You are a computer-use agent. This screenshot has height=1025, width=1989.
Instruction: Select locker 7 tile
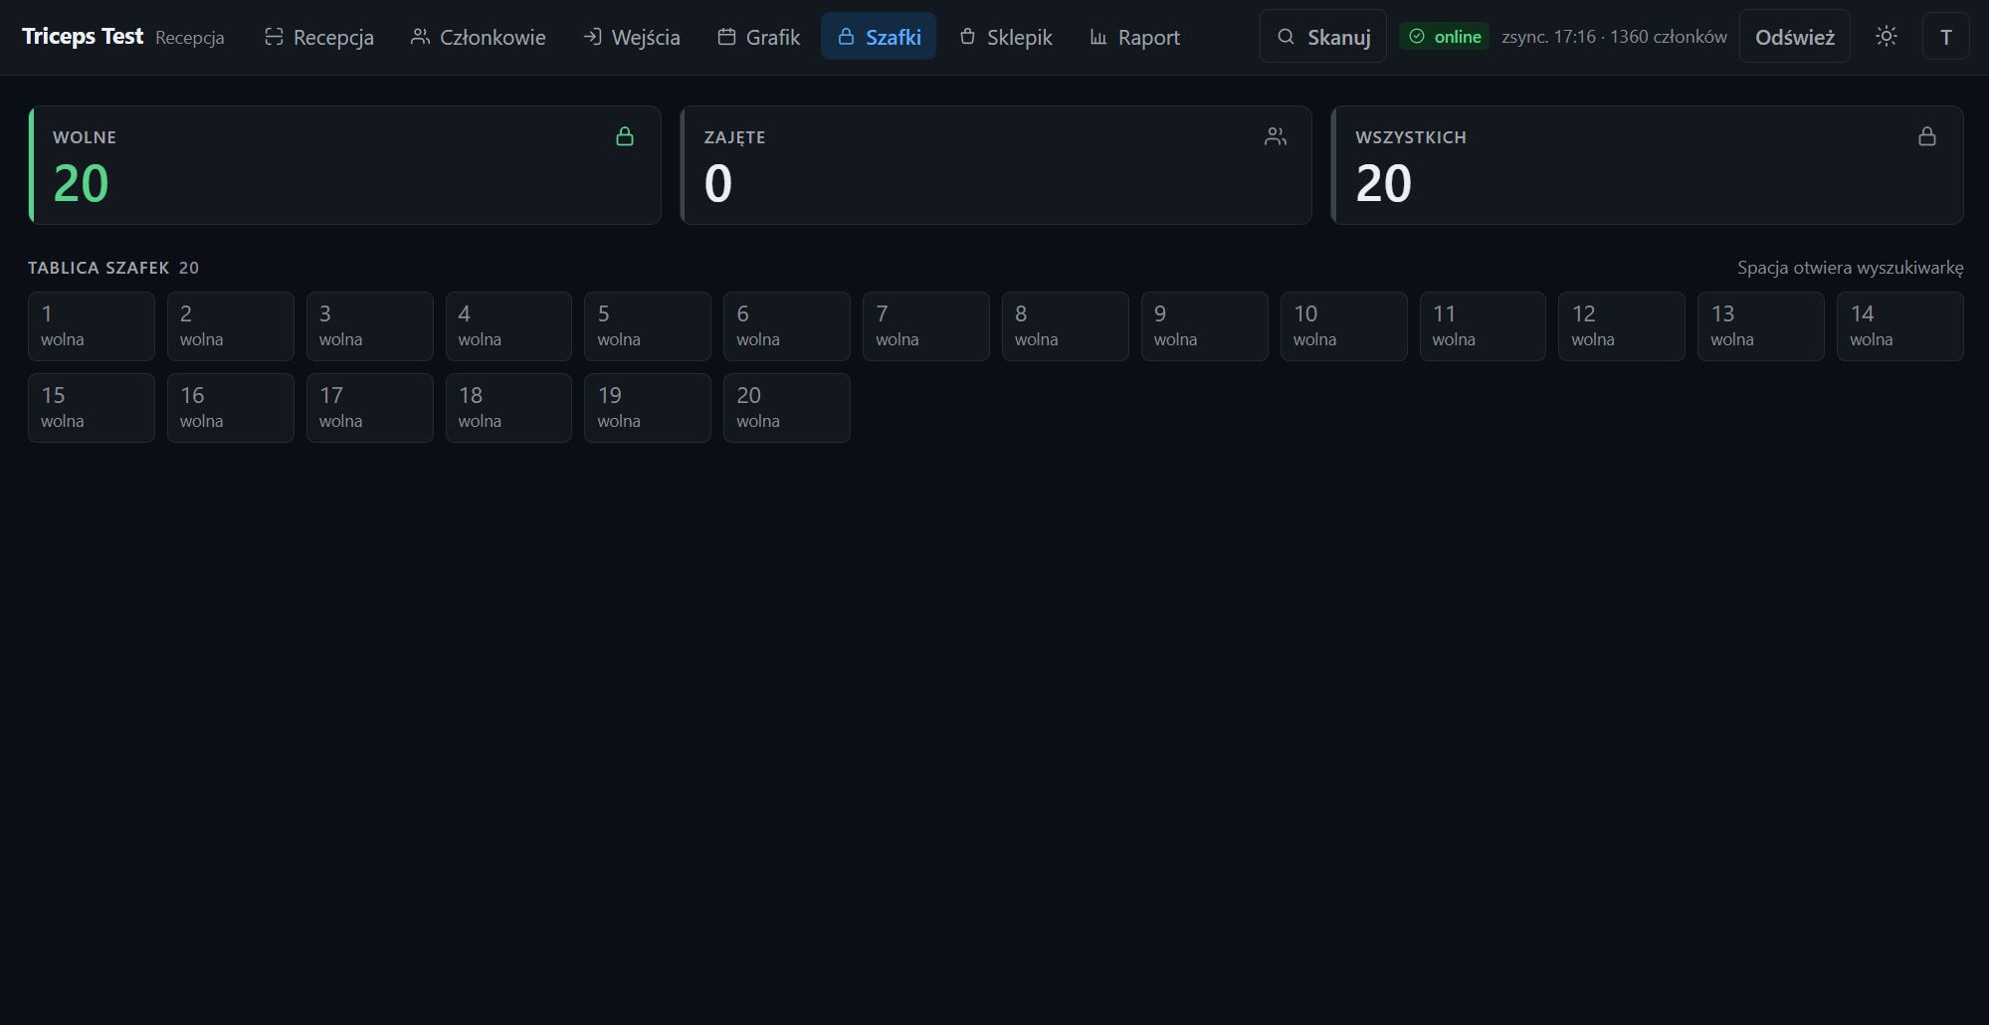(x=925, y=326)
